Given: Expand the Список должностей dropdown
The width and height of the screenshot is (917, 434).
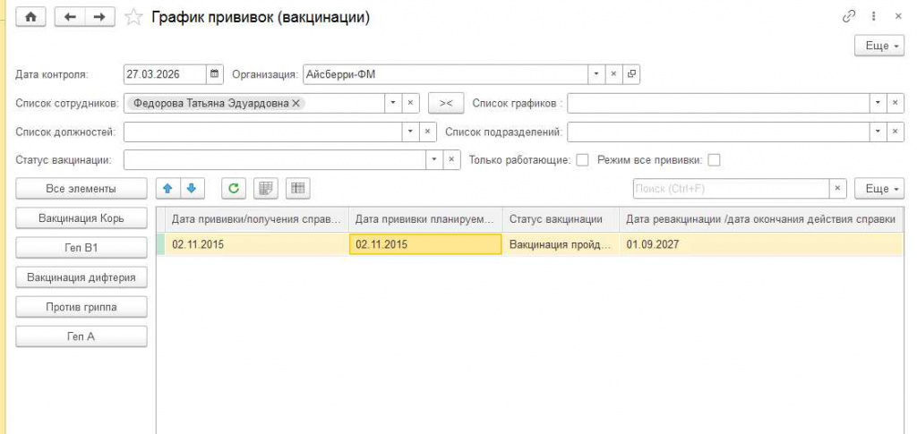Looking at the screenshot, I should pyautogui.click(x=410, y=132).
